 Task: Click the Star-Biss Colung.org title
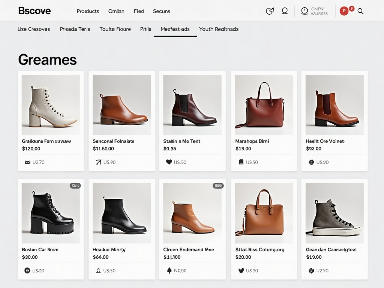(260, 249)
